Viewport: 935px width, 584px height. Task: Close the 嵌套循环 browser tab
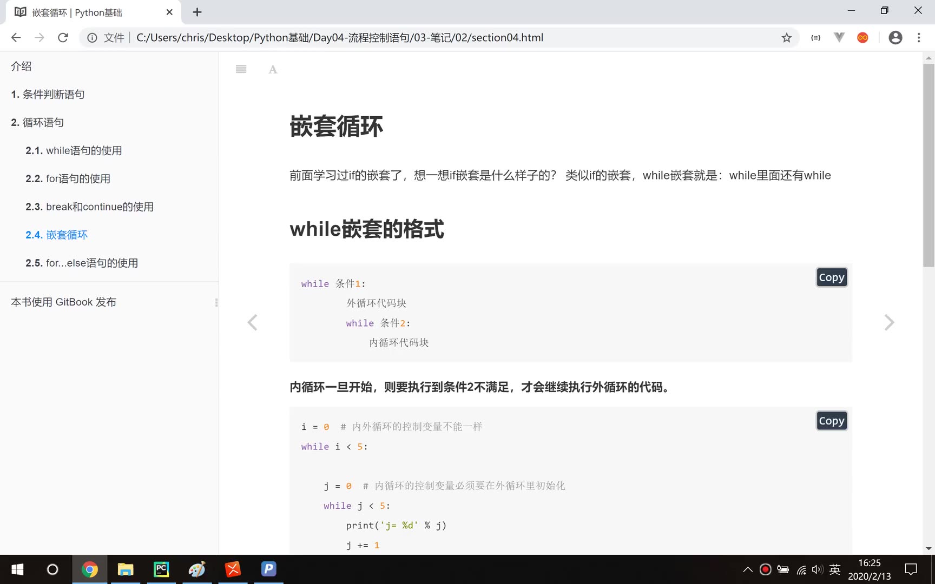pos(169,12)
